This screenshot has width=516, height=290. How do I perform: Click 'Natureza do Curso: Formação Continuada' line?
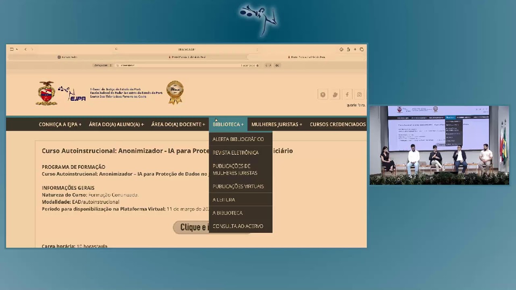[x=90, y=195]
